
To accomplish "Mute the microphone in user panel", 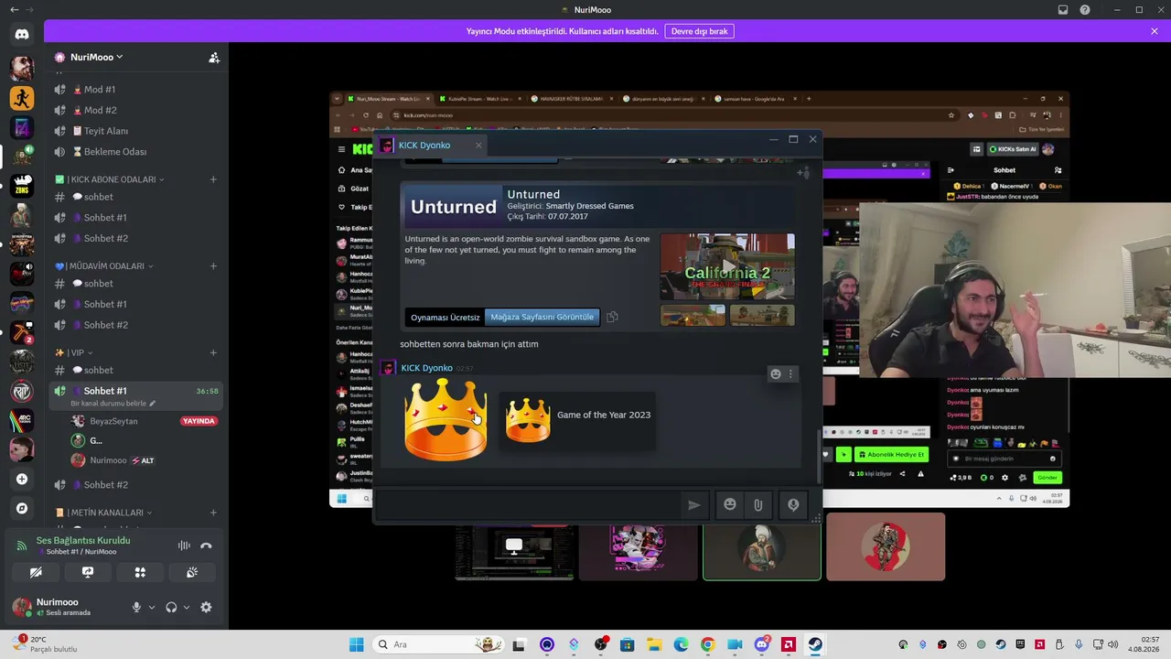I will (136, 607).
